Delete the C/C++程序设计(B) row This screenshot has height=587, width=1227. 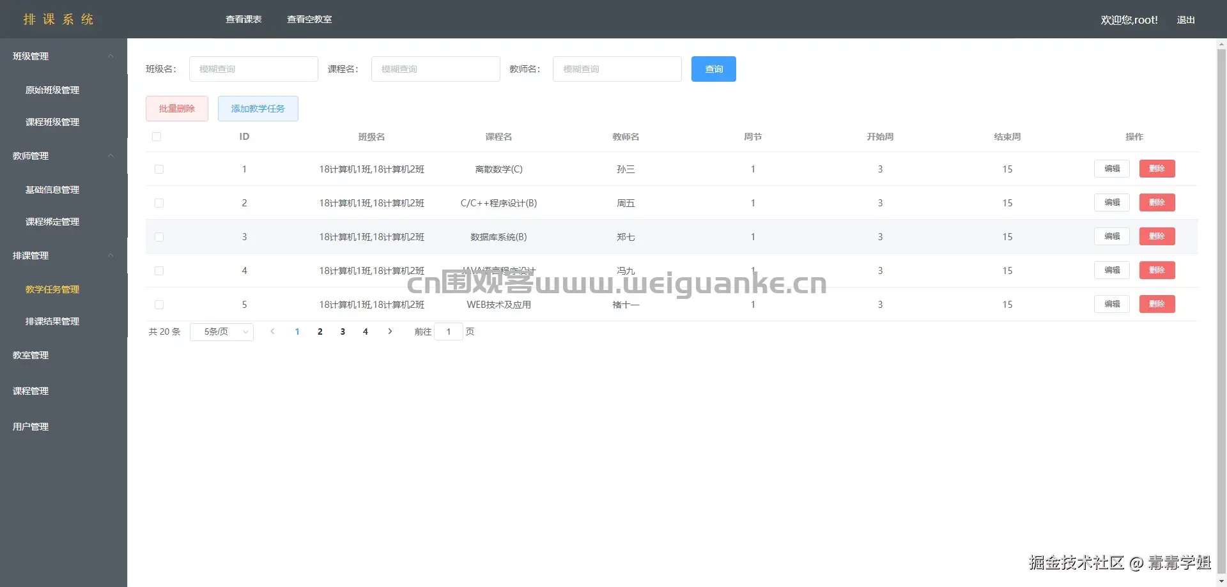tap(1157, 202)
